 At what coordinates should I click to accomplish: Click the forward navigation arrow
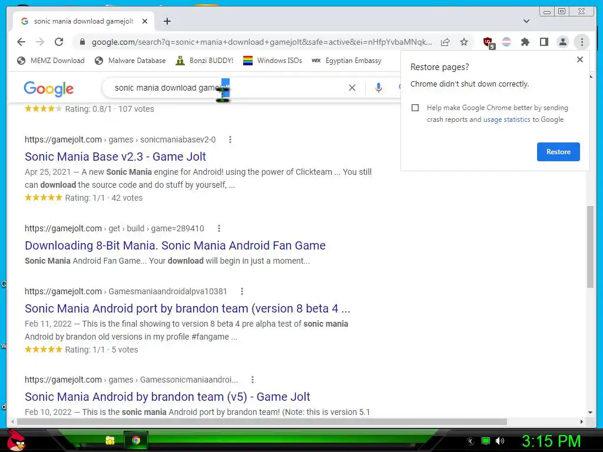point(40,42)
